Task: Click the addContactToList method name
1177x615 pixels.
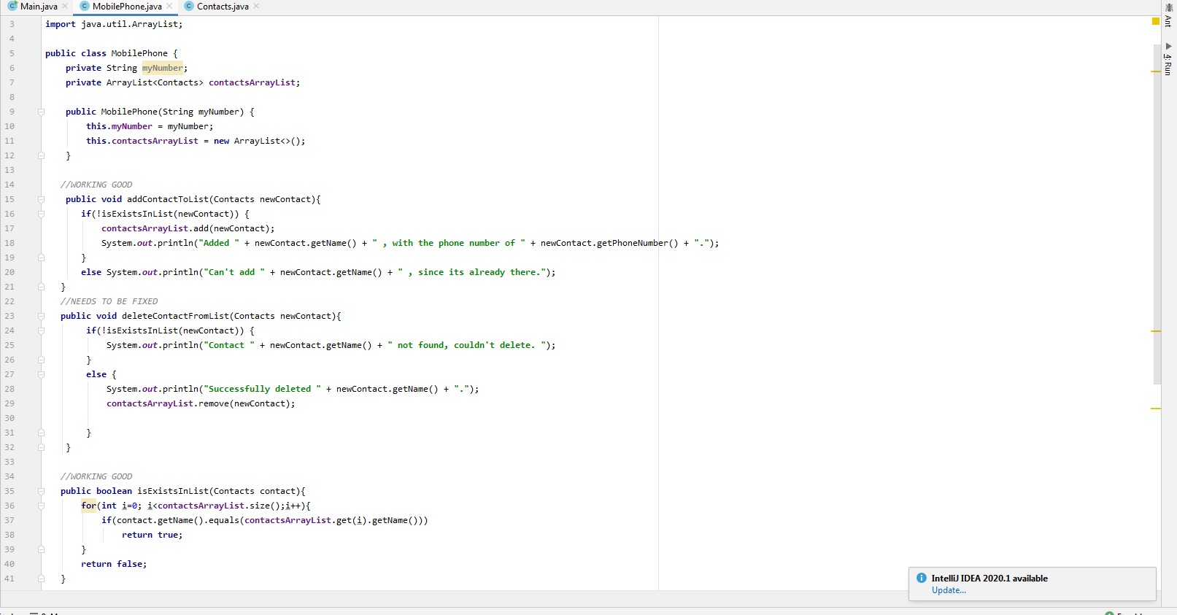Action: tap(168, 199)
